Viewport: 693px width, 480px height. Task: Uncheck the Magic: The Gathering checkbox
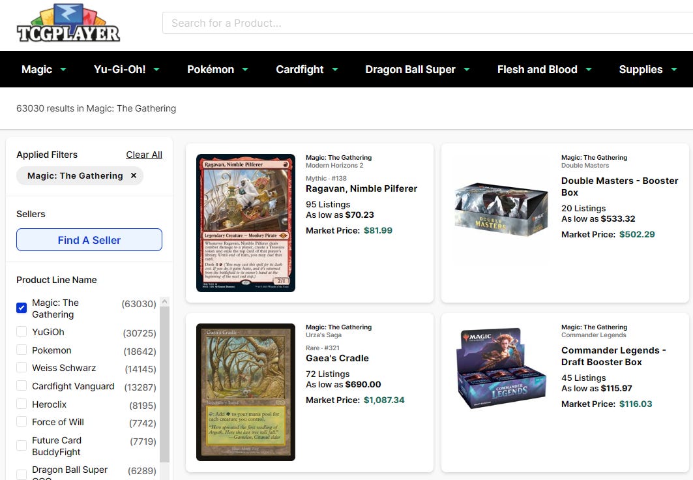pyautogui.click(x=22, y=308)
